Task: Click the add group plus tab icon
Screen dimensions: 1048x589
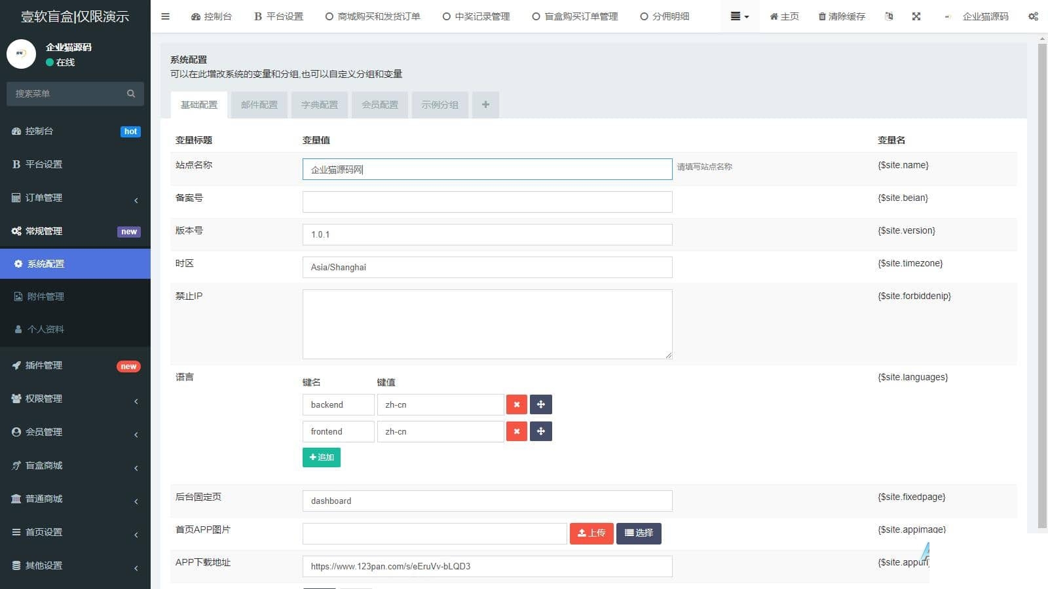Action: 485,105
